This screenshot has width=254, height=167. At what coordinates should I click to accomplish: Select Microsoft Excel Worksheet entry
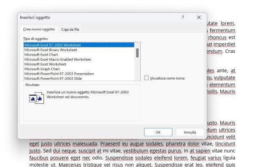tap(79, 64)
